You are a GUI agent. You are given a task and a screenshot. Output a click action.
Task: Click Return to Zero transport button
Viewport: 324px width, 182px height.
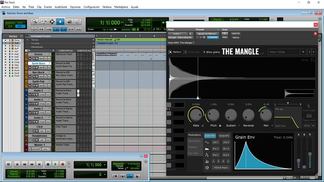point(17,164)
